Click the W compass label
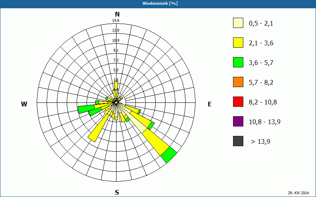This screenshot has height=197, width=316. [24, 104]
